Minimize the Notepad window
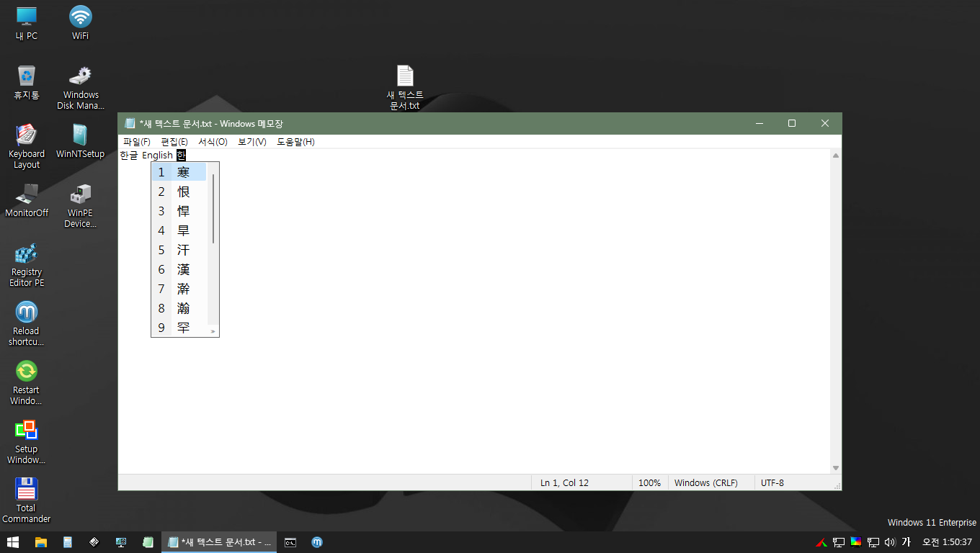This screenshot has width=980, height=553. coord(759,124)
